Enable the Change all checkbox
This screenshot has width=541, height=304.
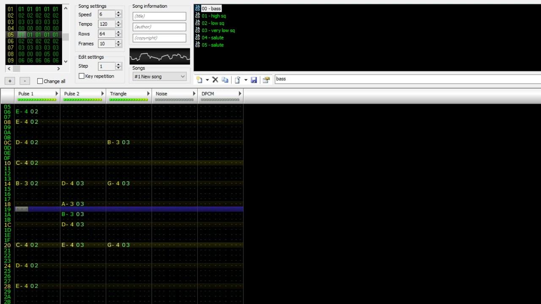coord(40,81)
